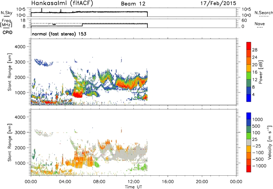Viewport: 273px width, 189px height.
Task: Click the -1000 label on Velocity color bar
Action: tap(259, 166)
